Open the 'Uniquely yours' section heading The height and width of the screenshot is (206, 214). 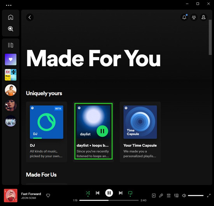coord(44,93)
